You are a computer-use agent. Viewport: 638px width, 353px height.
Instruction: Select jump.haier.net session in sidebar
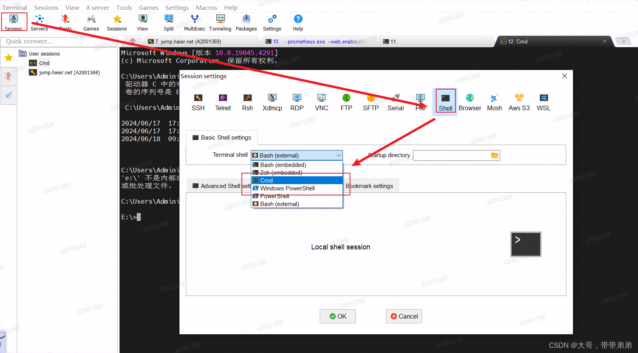(x=65, y=72)
